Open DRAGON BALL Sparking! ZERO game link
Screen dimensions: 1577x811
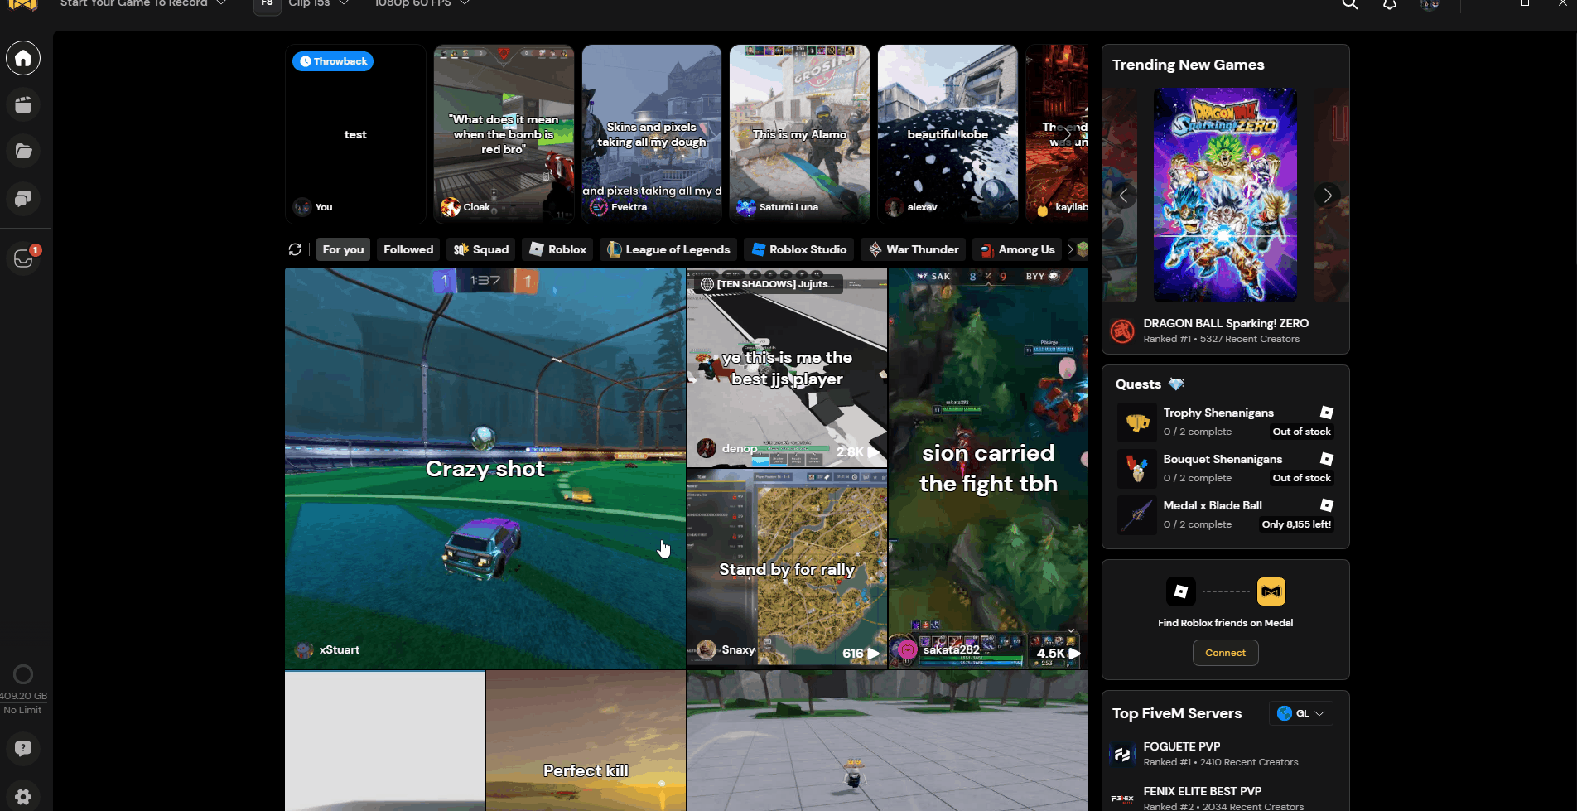(1226, 323)
